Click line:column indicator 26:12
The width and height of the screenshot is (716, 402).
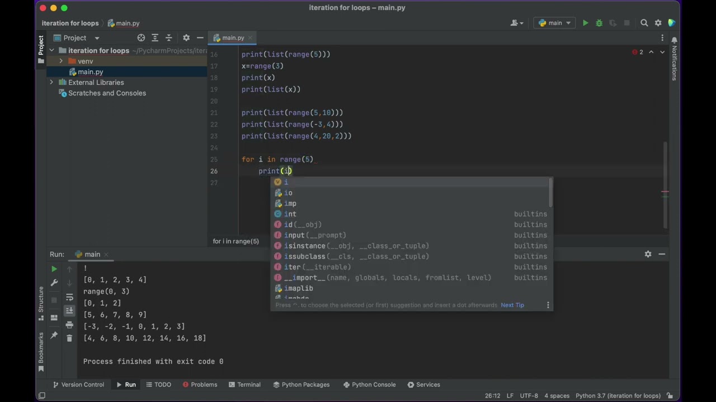point(492,396)
